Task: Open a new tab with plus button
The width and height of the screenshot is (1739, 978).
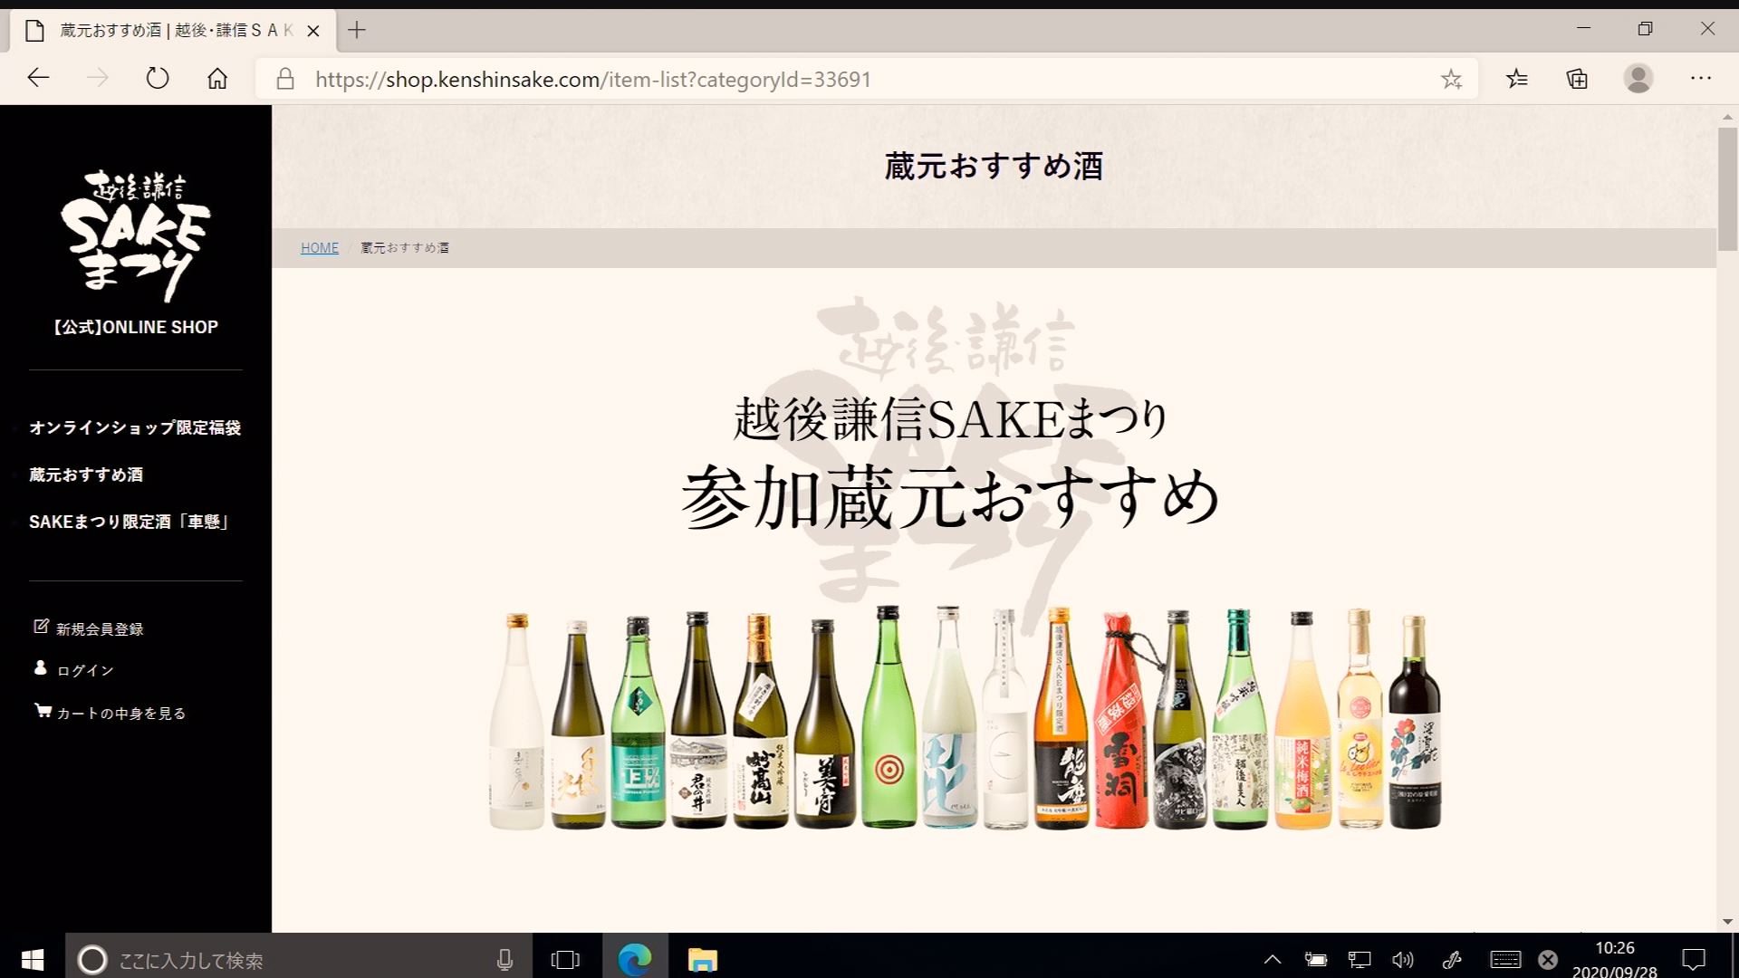Action: [x=357, y=30]
